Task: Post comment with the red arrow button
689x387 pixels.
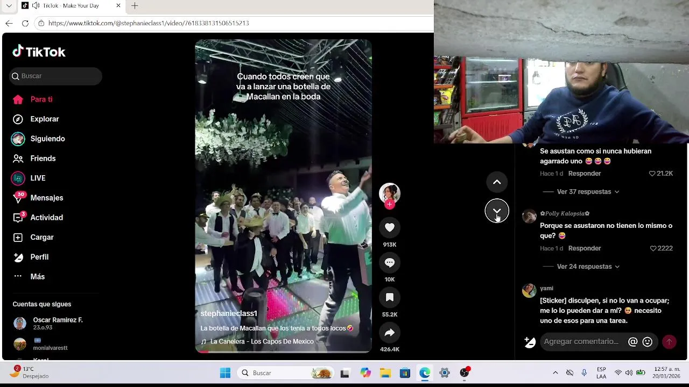Action: click(x=669, y=342)
